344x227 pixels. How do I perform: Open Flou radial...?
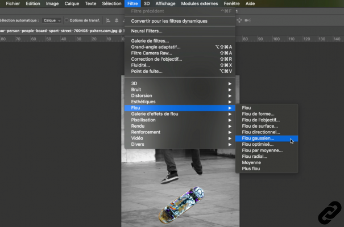(267, 157)
